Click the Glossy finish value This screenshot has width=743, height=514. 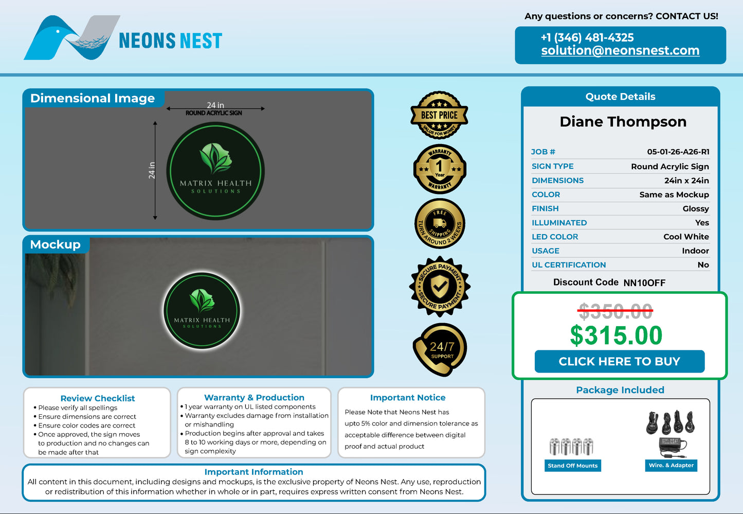click(x=696, y=209)
